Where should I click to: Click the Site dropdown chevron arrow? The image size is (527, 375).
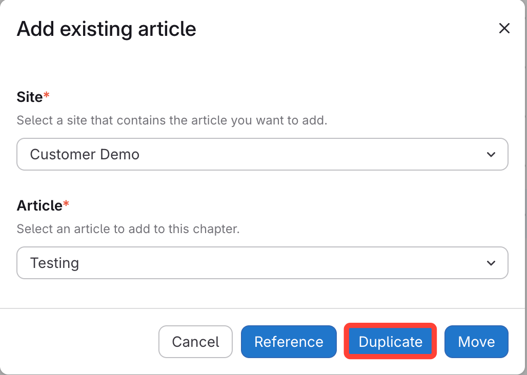click(491, 154)
